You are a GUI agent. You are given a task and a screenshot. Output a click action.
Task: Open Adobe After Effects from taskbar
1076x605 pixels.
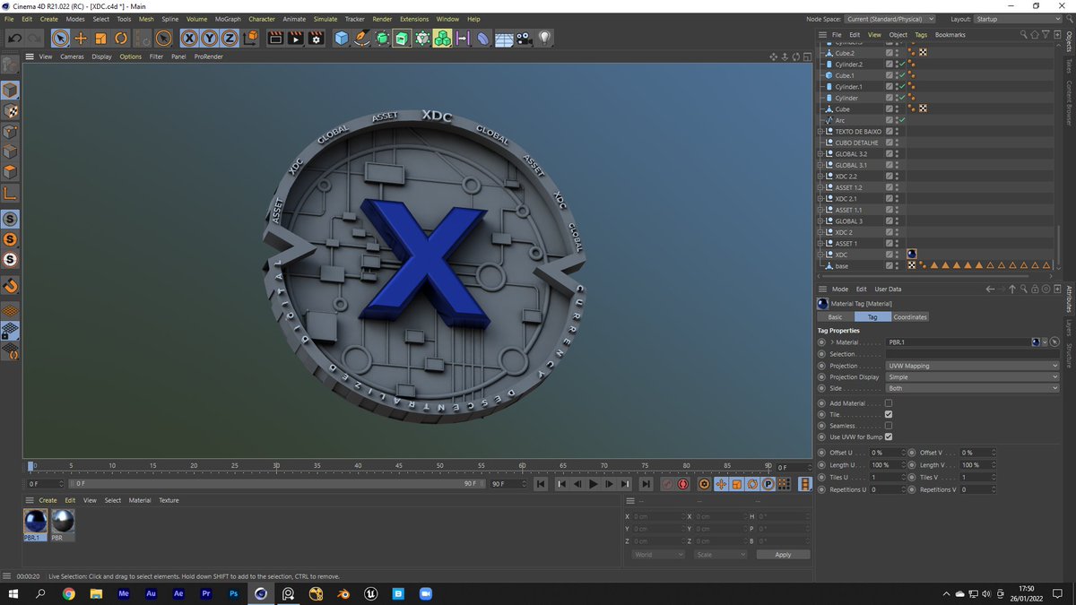(x=178, y=593)
